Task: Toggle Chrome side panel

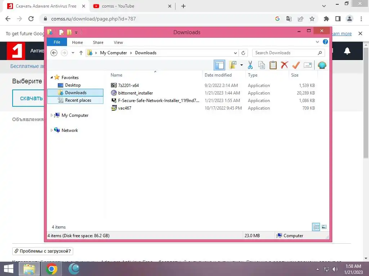Action: (338, 19)
